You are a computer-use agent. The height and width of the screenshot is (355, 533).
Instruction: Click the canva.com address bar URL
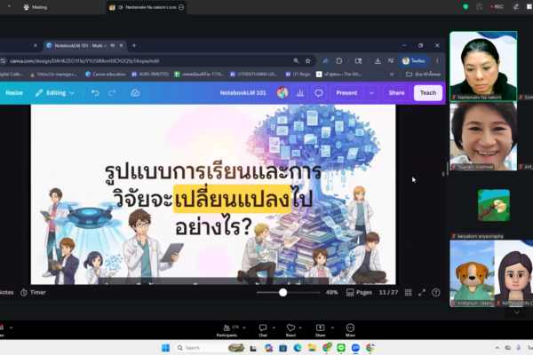pyautogui.click(x=84, y=61)
